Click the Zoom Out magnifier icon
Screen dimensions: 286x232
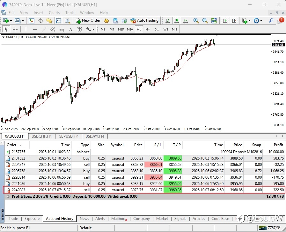(205, 21)
